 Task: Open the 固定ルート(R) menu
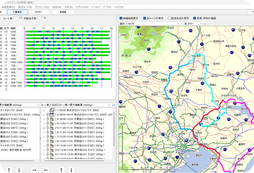pyautogui.click(x=25, y=7)
